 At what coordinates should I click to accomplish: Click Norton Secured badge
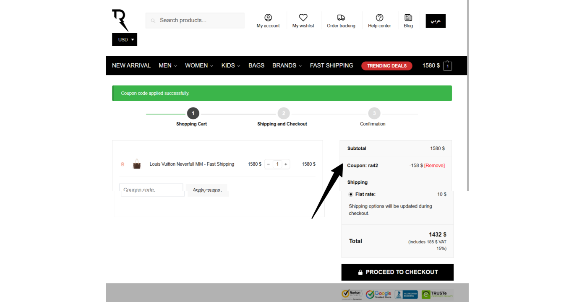coord(351,294)
